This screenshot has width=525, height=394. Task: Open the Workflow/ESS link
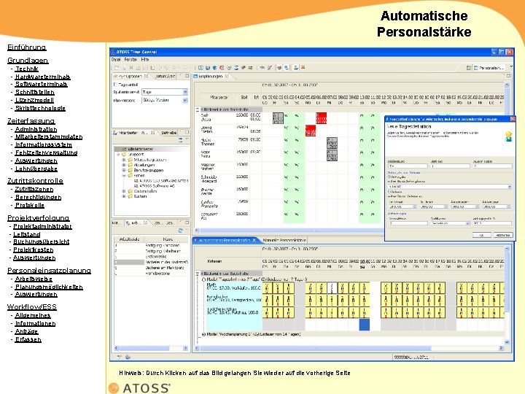click(32, 307)
